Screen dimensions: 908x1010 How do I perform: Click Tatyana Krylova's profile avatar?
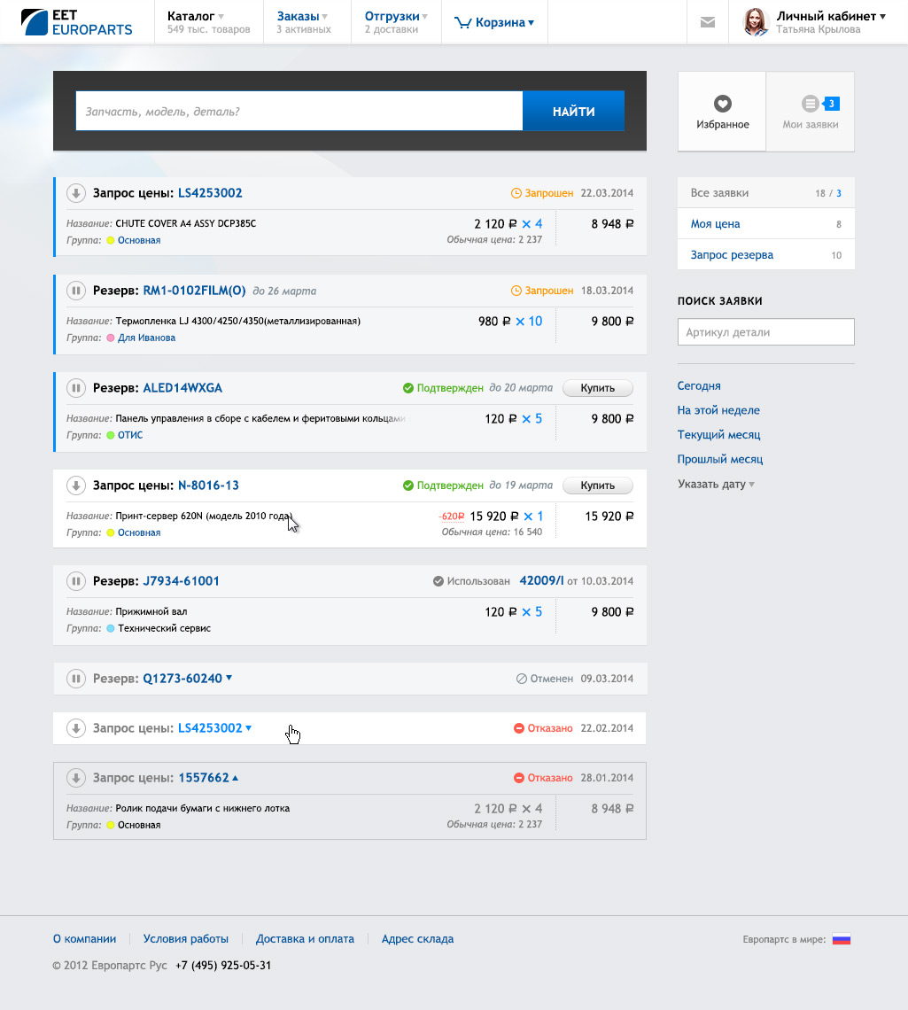(755, 22)
